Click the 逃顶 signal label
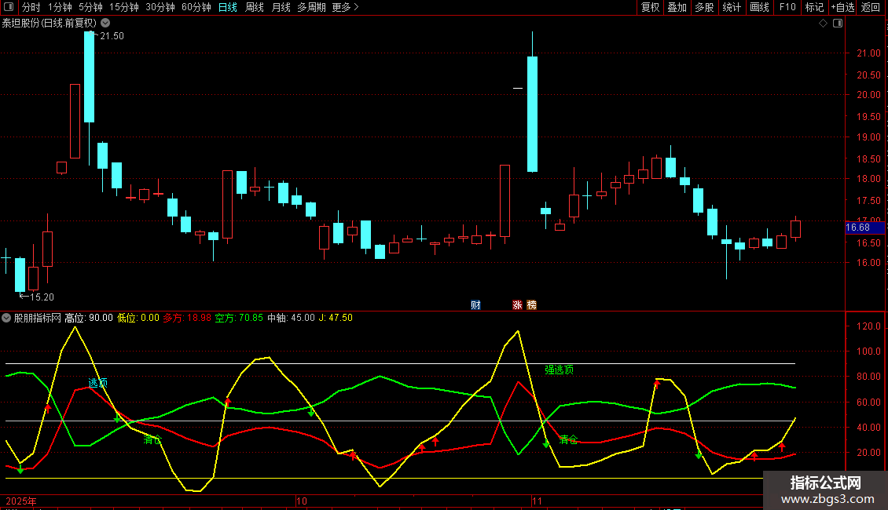Image resolution: width=888 pixels, height=510 pixels. point(98,383)
